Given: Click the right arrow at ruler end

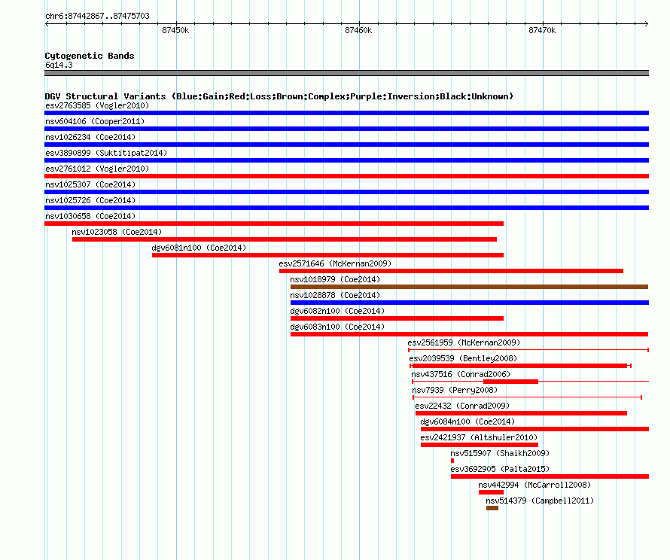Looking at the screenshot, I should 647,23.
